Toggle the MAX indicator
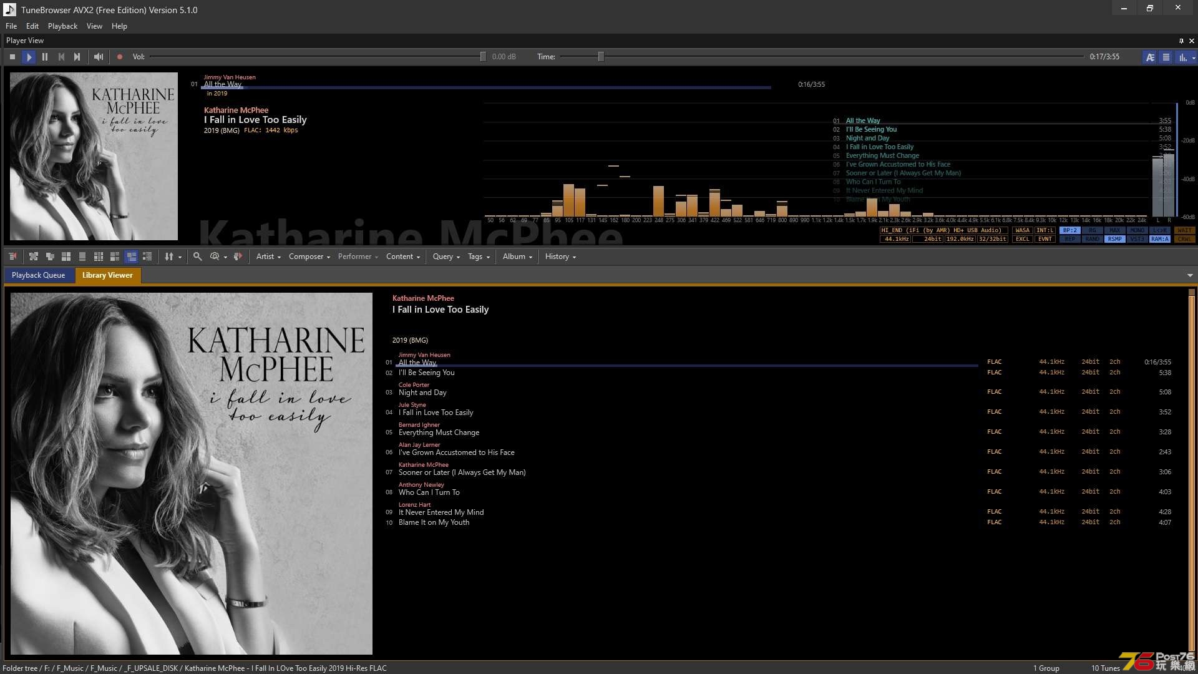Image resolution: width=1198 pixels, height=674 pixels. 1115,230
